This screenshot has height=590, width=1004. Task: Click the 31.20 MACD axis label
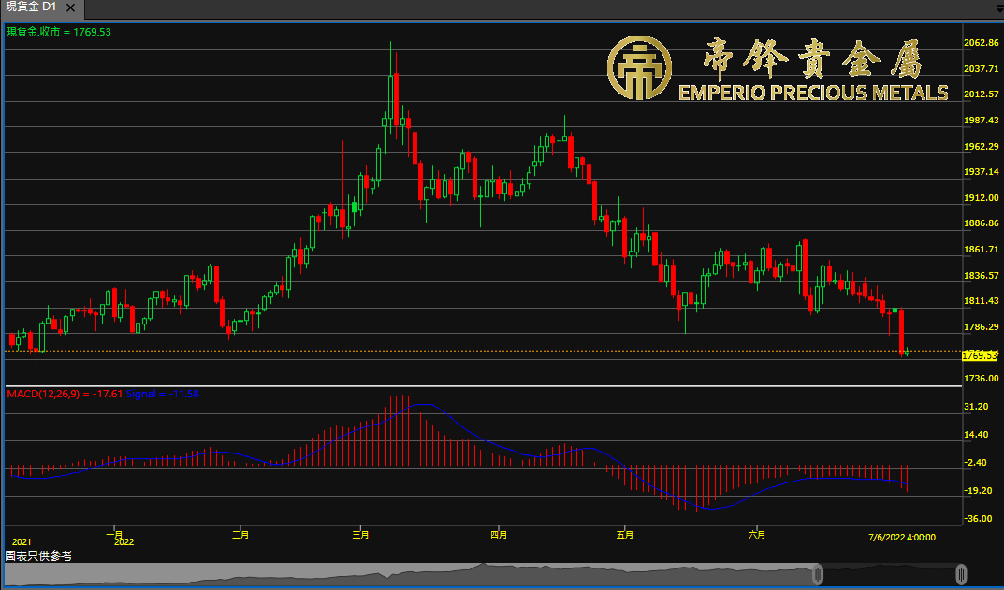click(x=977, y=407)
